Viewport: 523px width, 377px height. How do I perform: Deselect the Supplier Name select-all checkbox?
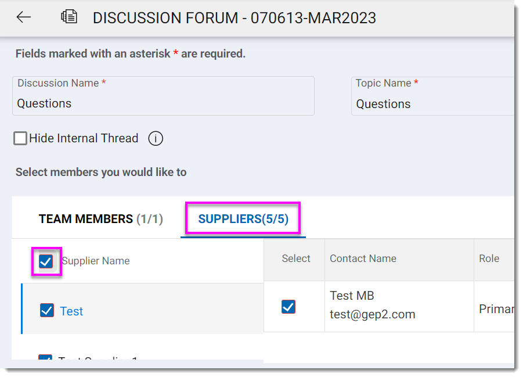click(46, 261)
